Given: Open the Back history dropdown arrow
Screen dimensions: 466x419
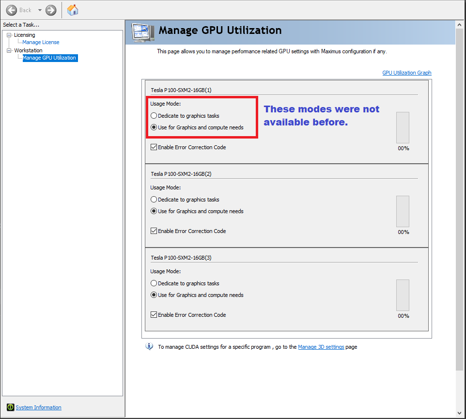Looking at the screenshot, I should pyautogui.click(x=40, y=10).
